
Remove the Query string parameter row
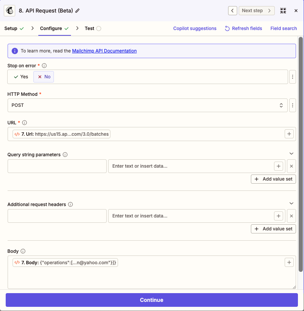click(x=291, y=166)
